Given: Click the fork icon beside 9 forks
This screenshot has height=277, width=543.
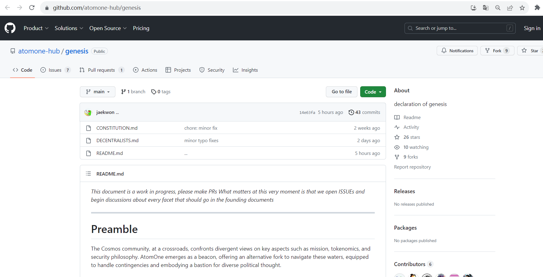Looking at the screenshot, I should (x=397, y=157).
